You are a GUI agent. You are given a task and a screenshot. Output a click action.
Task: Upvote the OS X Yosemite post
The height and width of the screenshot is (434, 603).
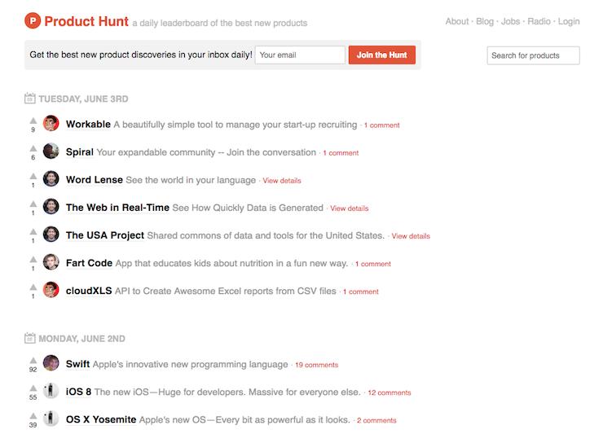(x=33, y=415)
